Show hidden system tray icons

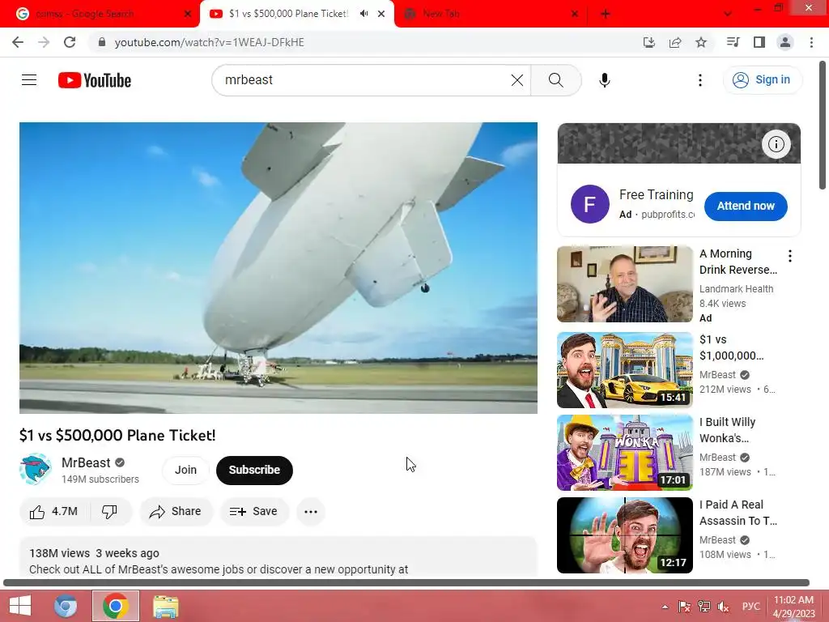[x=665, y=607]
